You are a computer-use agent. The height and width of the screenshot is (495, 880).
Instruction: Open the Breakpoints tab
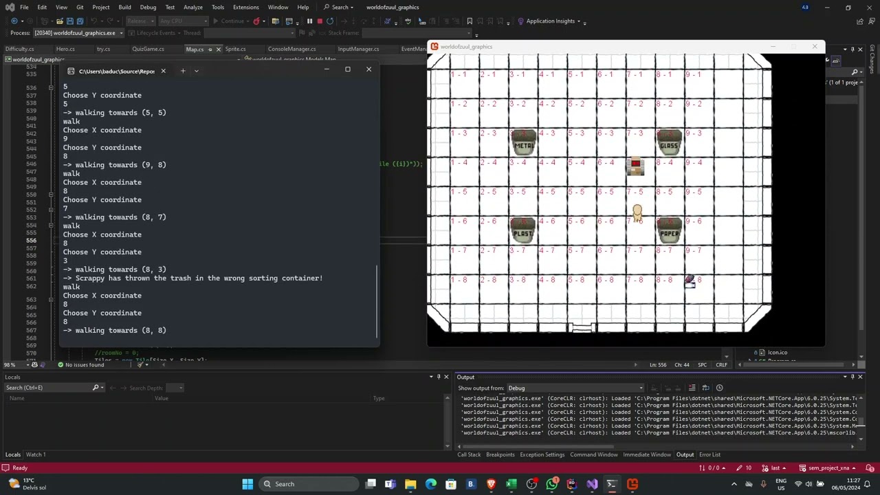click(x=500, y=454)
